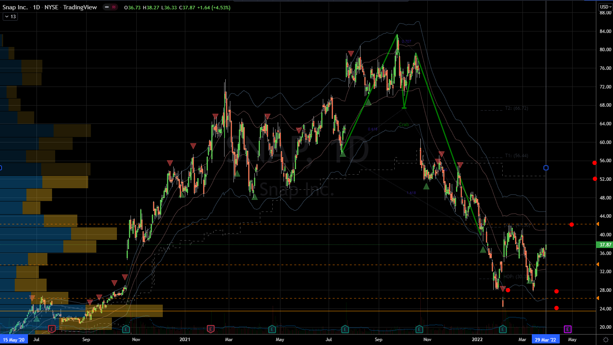Click the red earnings marker near July 2020

coord(51,329)
